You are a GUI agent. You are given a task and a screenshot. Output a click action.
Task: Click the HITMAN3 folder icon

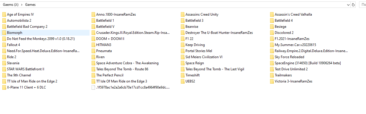[93, 45]
